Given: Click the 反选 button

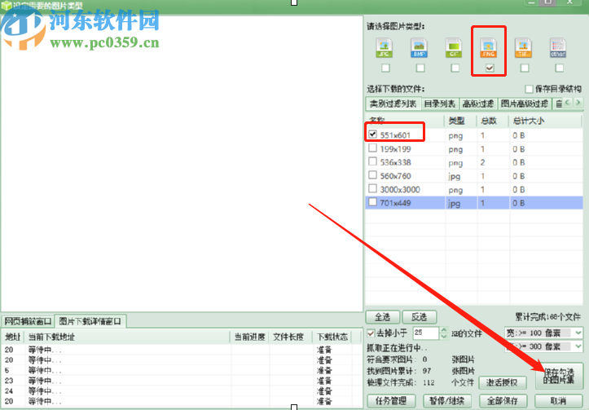Looking at the screenshot, I should point(419,317).
